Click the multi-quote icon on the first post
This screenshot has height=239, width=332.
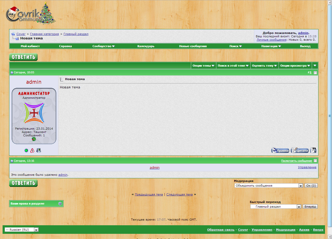click(x=313, y=150)
